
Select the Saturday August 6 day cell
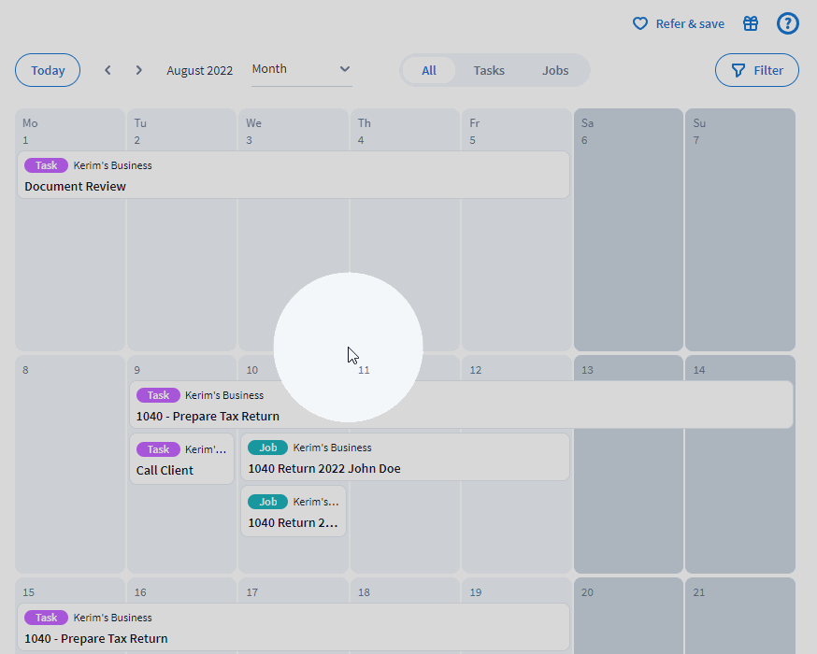coord(628,243)
